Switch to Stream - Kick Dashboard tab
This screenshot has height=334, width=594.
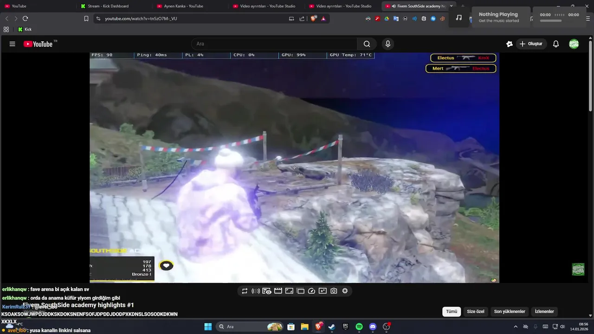(113, 6)
